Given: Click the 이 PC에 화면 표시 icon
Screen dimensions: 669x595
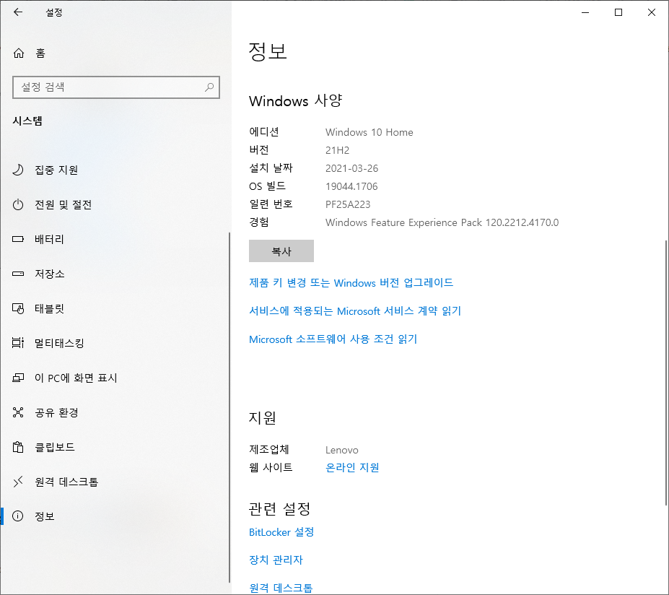Looking at the screenshot, I should point(18,378).
